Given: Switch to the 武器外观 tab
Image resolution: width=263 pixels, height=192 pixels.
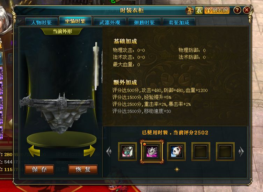Looking at the screenshot, I should (110, 22).
